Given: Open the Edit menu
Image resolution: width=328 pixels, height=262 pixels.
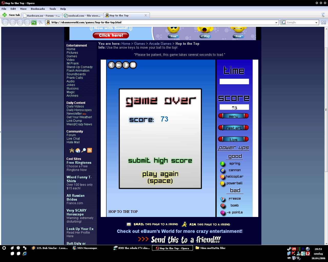Looking at the screenshot, I should pos(13,9).
